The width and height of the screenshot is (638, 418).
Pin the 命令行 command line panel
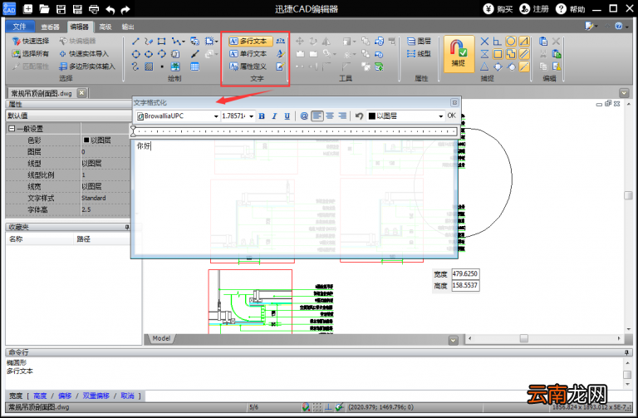point(627,352)
